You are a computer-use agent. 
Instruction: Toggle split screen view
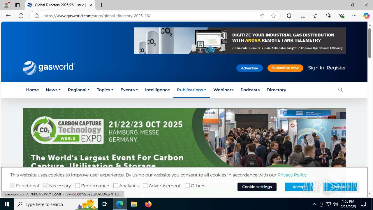[x=303, y=16]
